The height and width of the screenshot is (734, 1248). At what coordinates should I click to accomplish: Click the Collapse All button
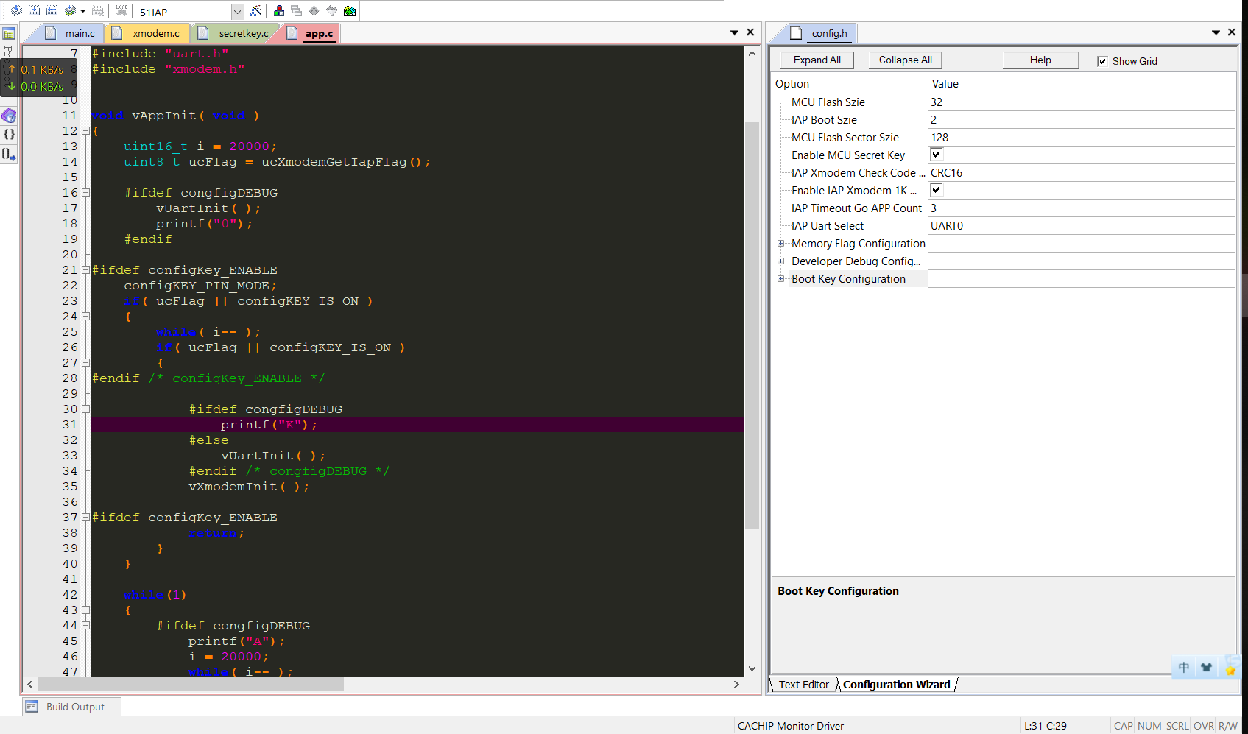click(905, 60)
